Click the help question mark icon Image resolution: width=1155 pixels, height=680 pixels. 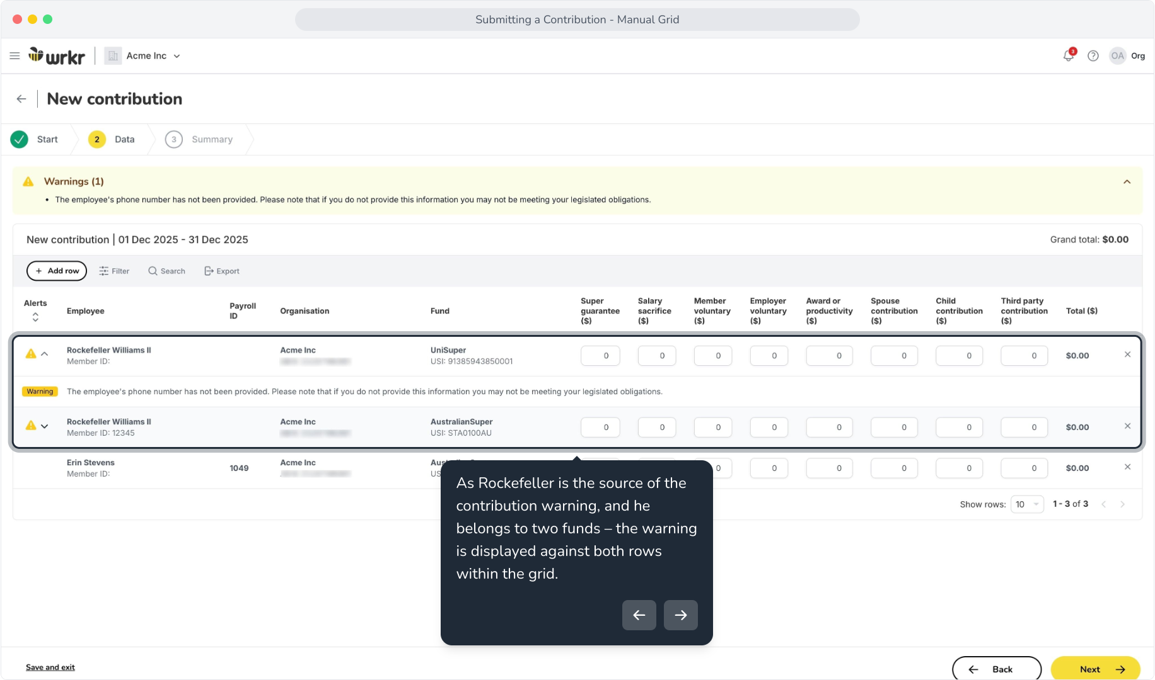point(1093,56)
